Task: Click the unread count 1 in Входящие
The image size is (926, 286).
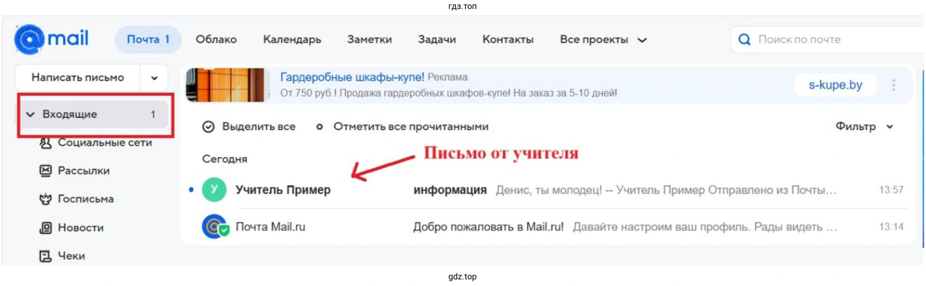Action: pyautogui.click(x=153, y=114)
